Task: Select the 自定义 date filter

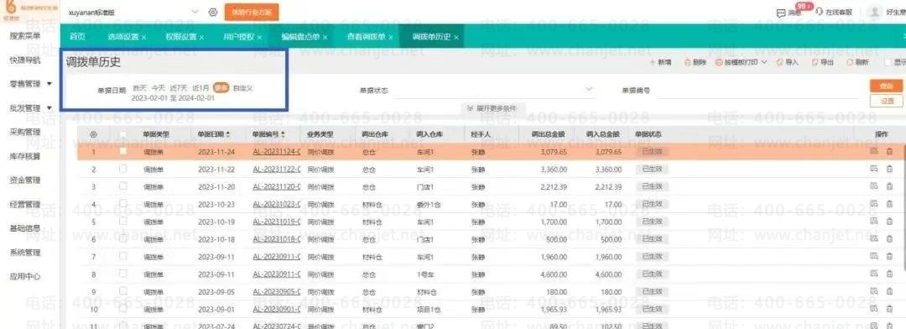Action: (x=242, y=88)
